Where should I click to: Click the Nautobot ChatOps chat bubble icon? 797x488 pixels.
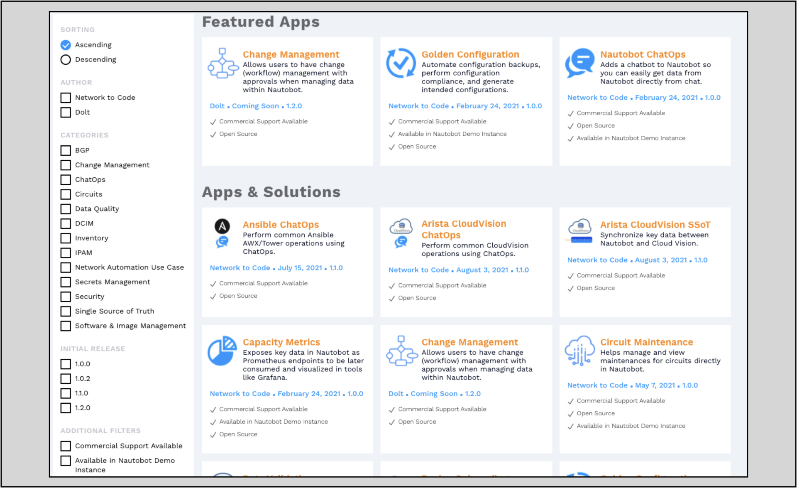tap(580, 63)
